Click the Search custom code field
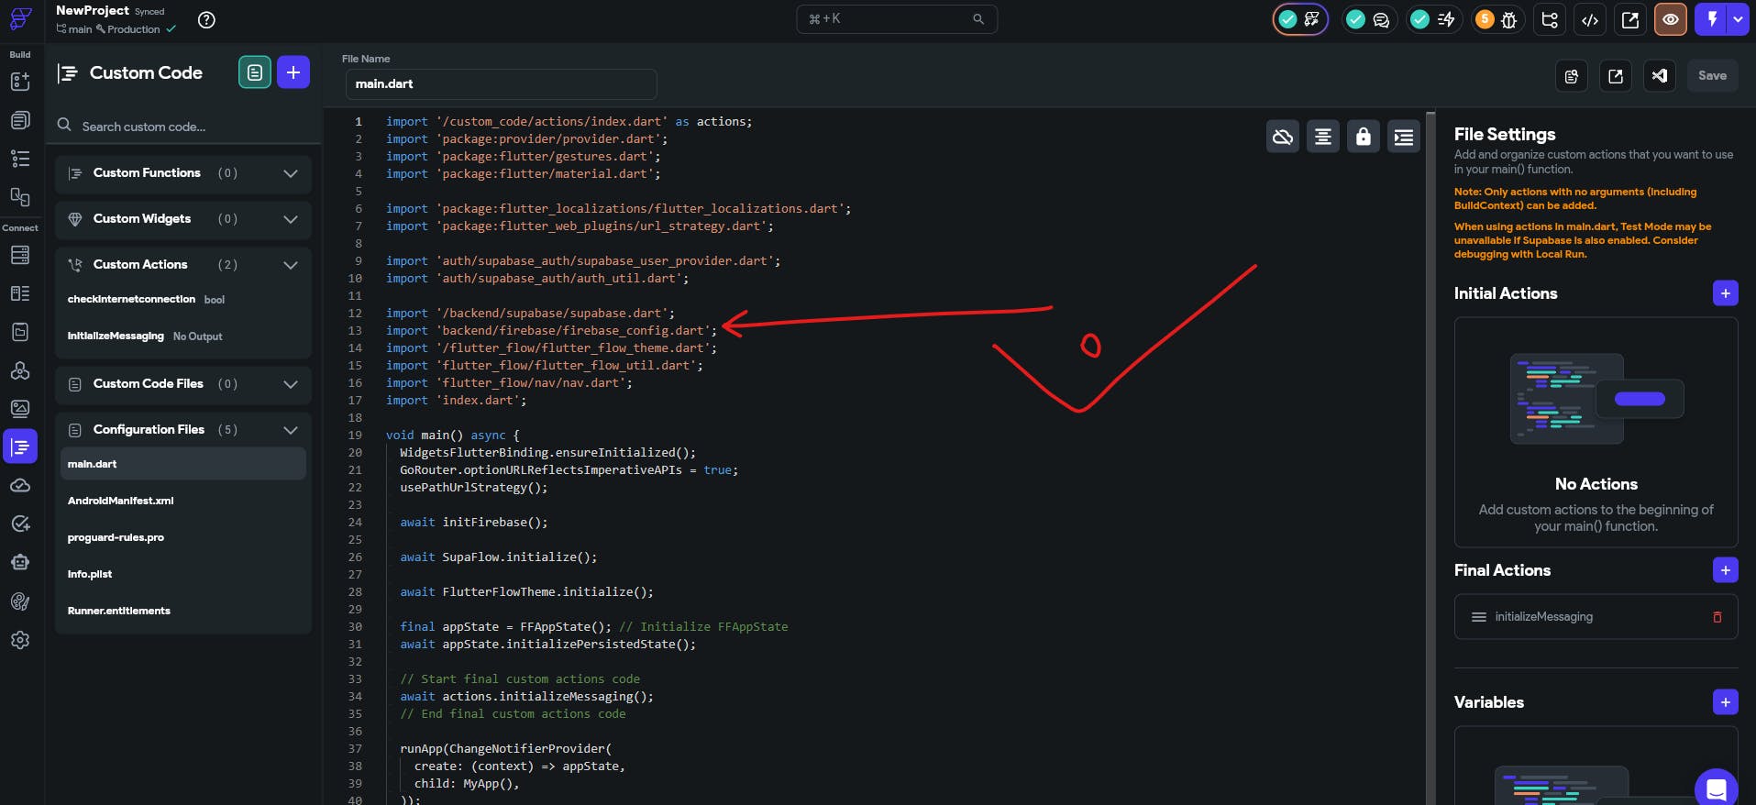This screenshot has width=1756, height=805. [x=183, y=127]
